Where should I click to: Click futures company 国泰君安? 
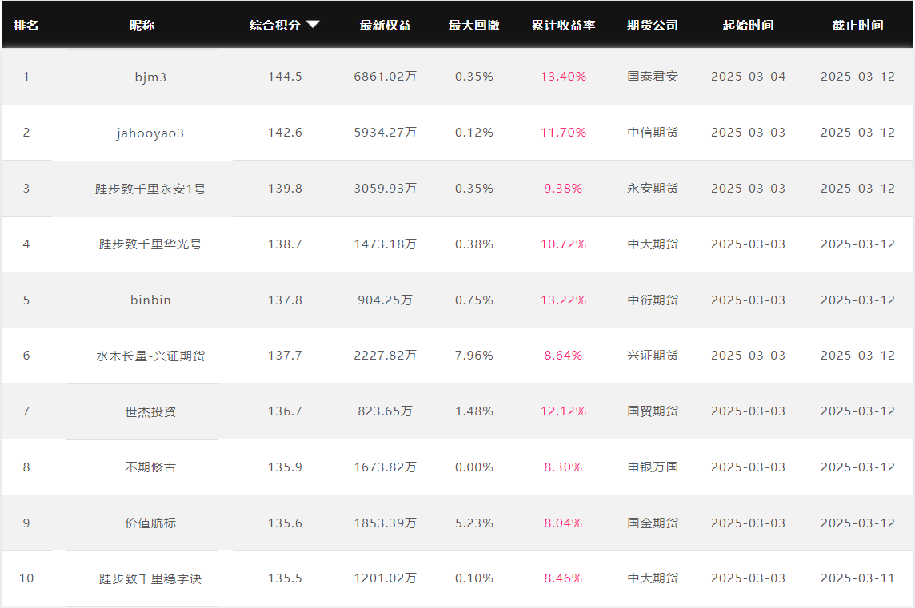653,77
